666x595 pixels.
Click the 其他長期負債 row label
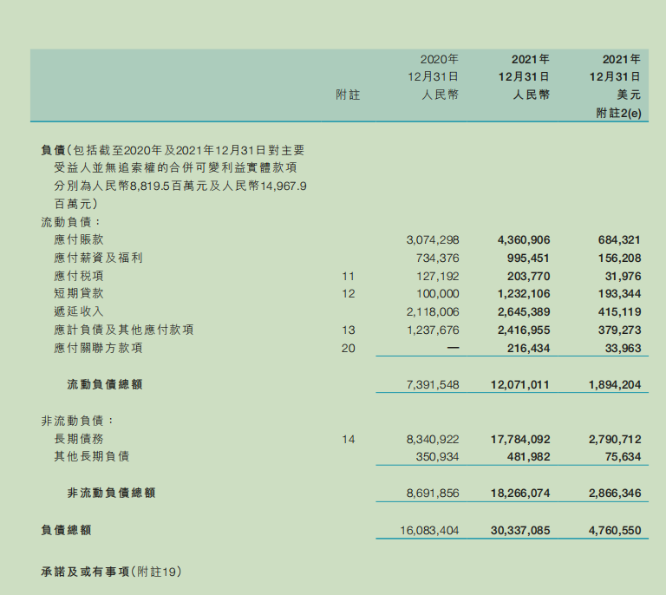point(91,456)
